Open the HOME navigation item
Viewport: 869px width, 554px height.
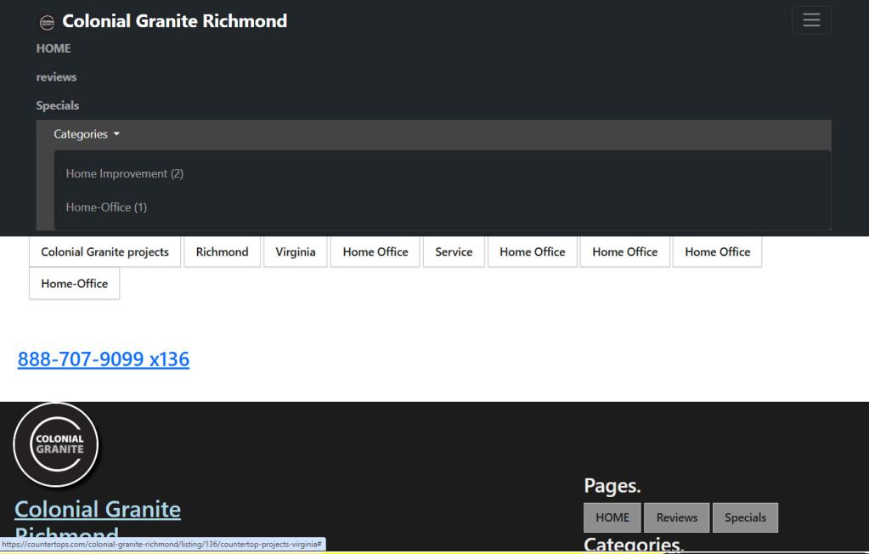pyautogui.click(x=53, y=48)
